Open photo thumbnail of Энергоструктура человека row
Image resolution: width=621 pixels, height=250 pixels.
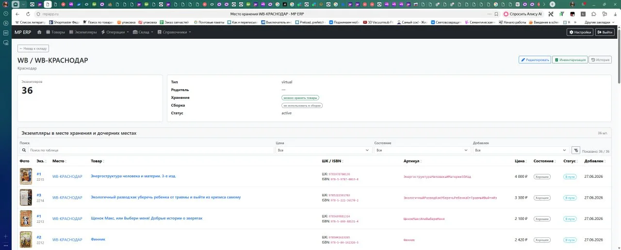coord(26,176)
